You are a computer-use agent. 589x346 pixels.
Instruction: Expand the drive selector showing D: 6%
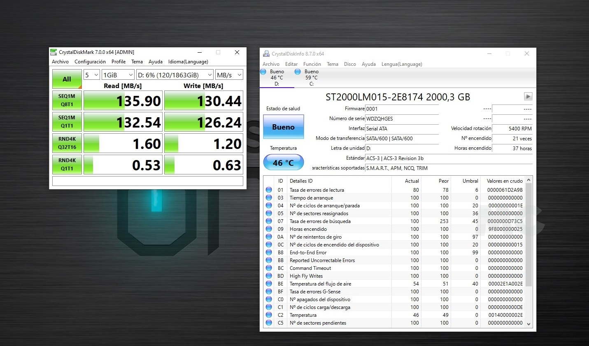[x=175, y=75]
